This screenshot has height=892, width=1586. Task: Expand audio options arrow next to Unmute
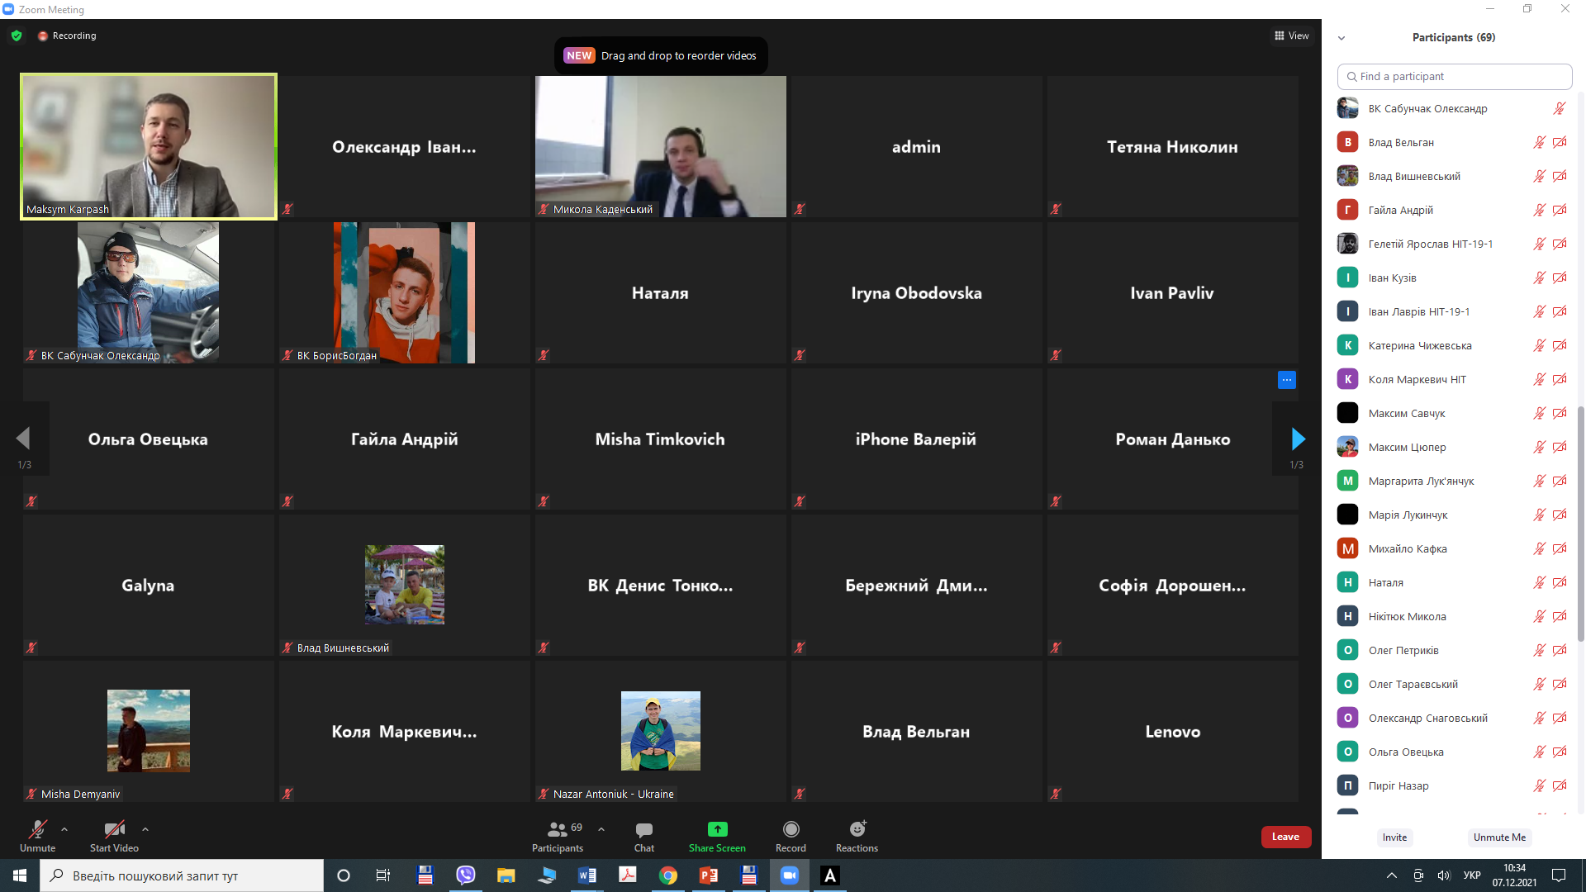tap(64, 829)
